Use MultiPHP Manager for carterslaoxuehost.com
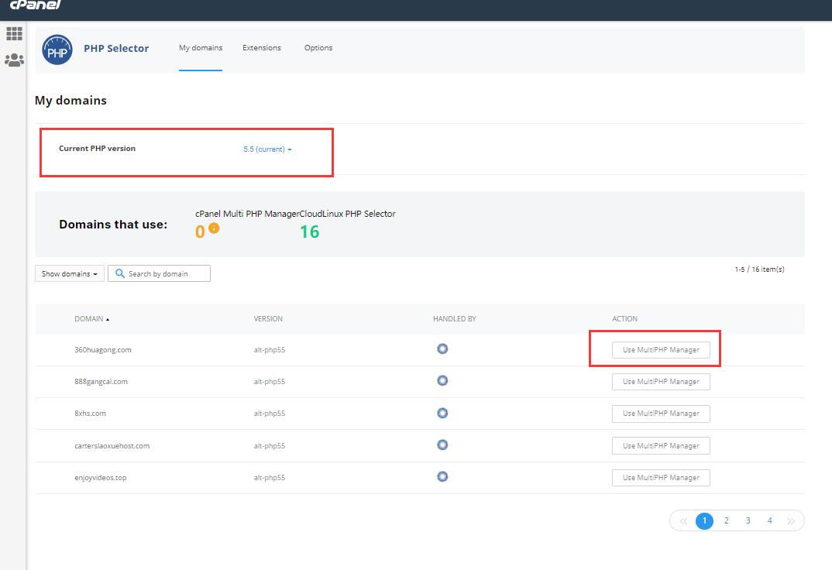 click(x=661, y=446)
